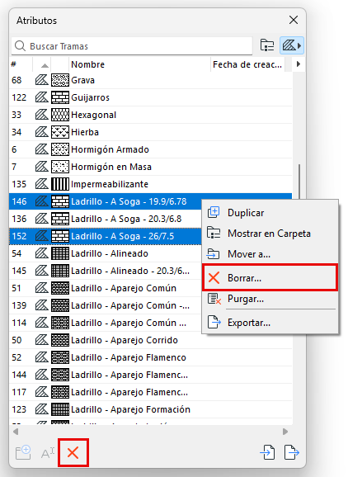The image size is (348, 477).
Task: Choose Exportar... from the context menu
Action: 270,323
